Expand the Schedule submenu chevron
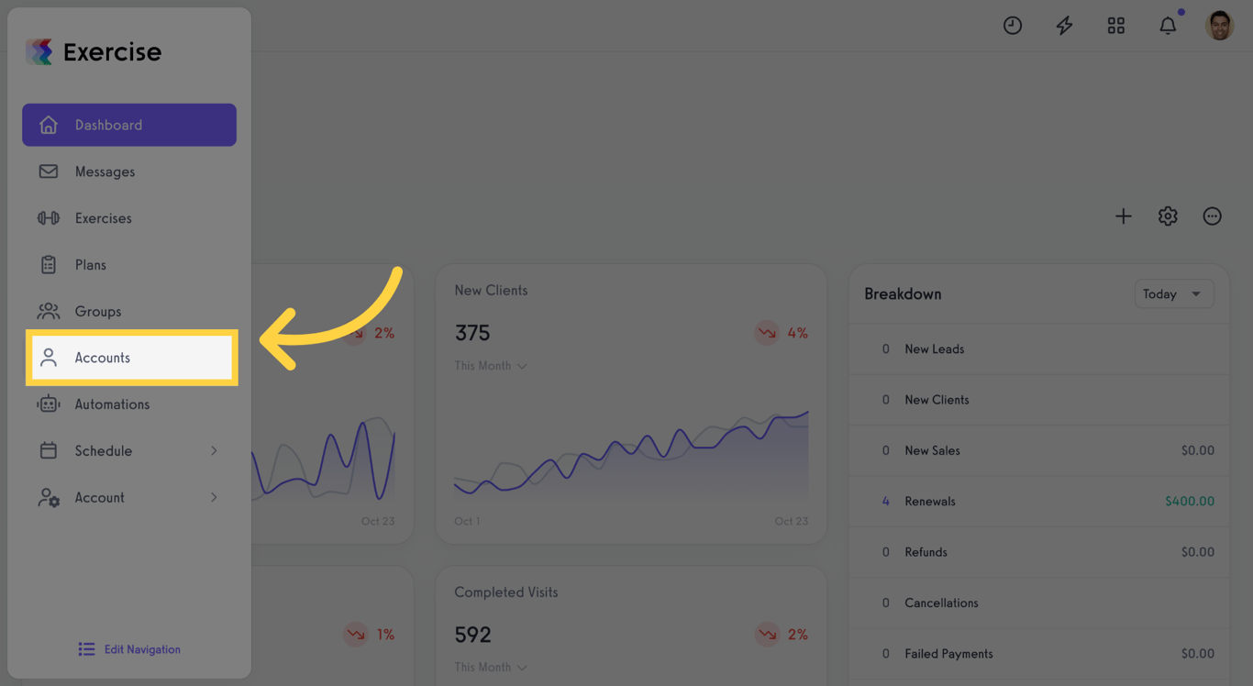 [x=214, y=451]
